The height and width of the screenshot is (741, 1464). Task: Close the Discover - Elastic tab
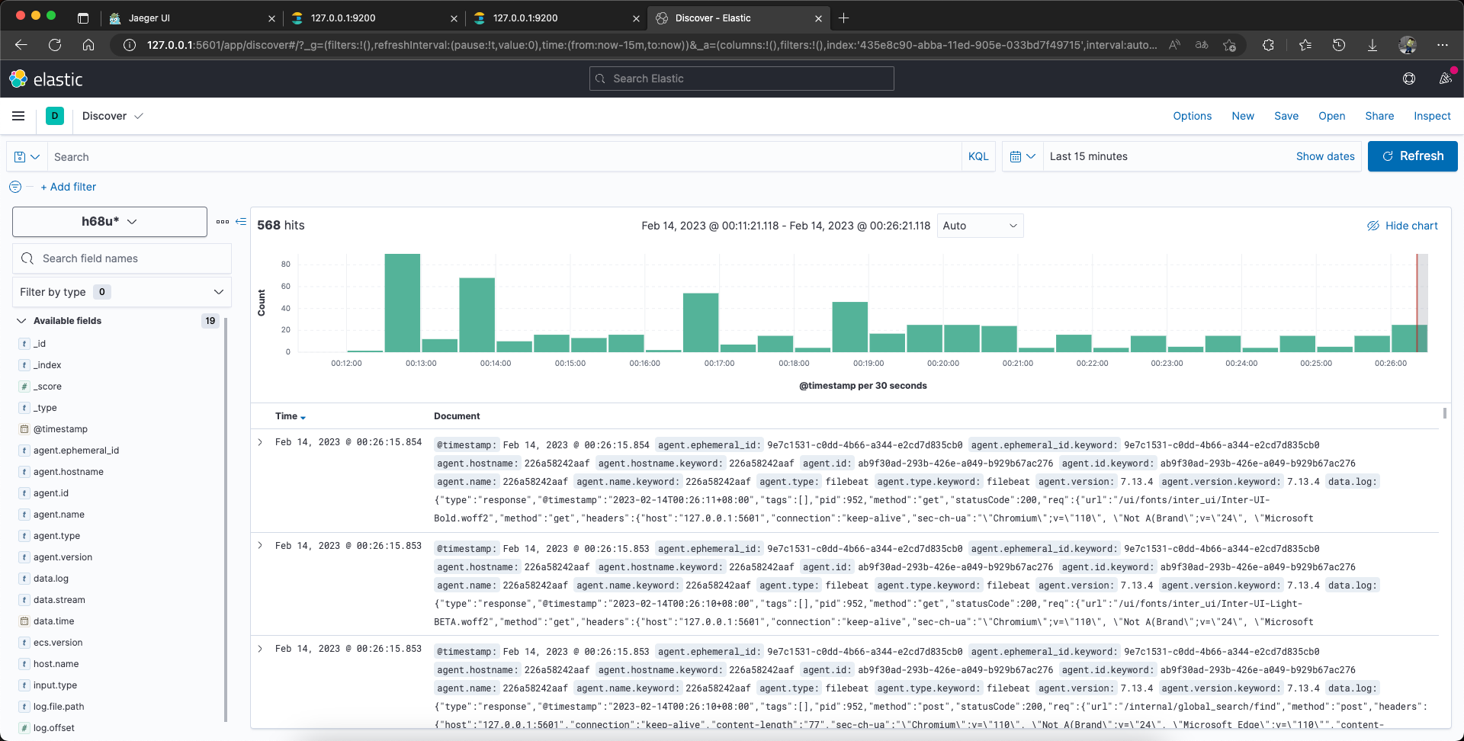point(818,18)
